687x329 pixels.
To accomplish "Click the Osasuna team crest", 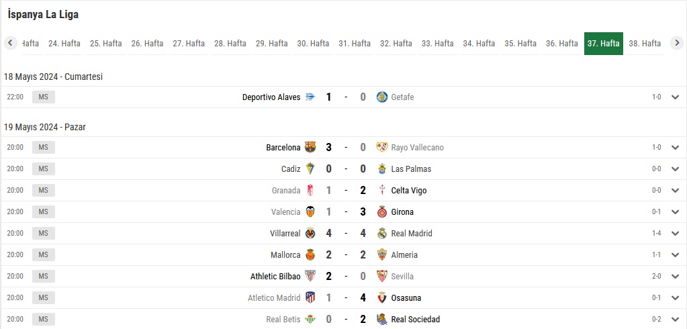I will (382, 298).
